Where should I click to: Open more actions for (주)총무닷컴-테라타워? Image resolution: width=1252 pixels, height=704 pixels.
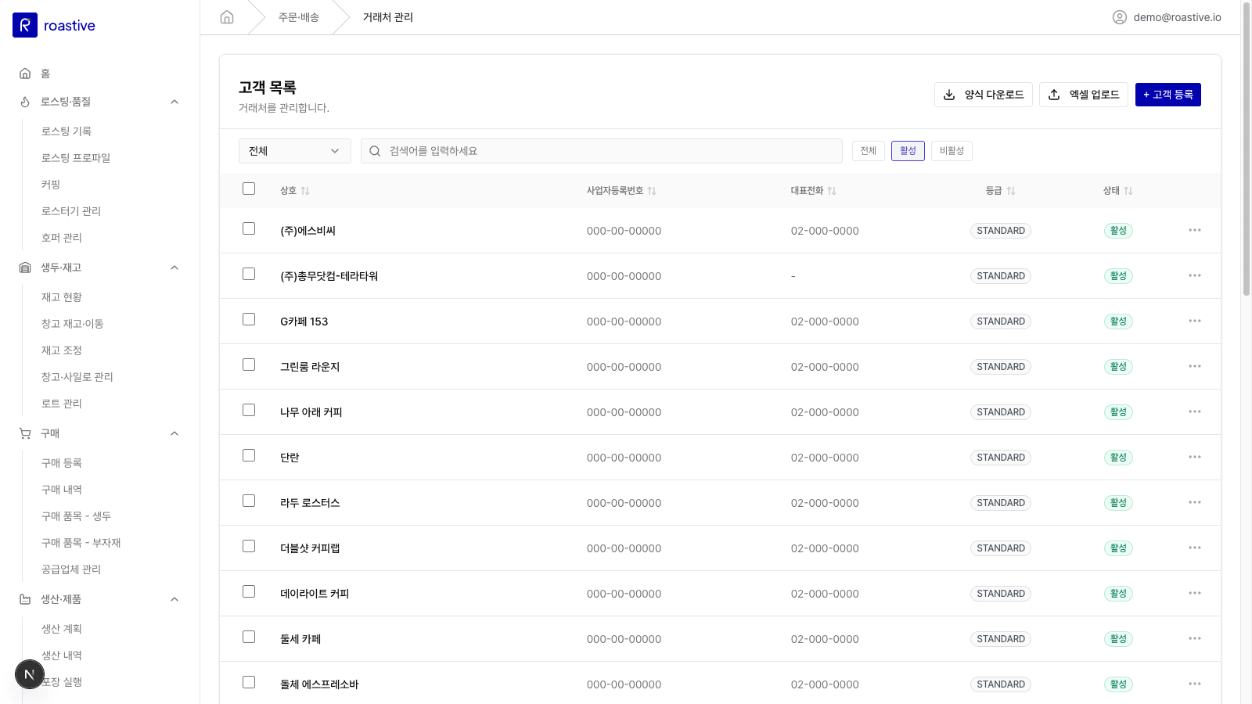click(x=1195, y=276)
